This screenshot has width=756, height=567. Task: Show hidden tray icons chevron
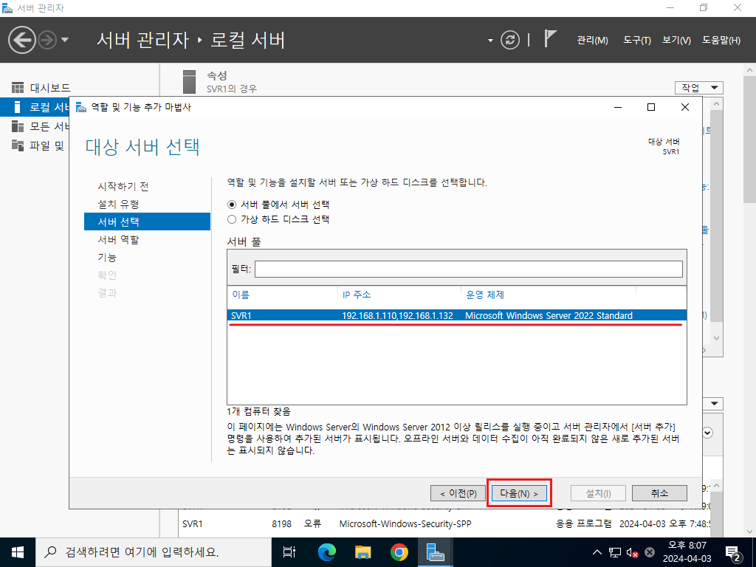click(597, 552)
